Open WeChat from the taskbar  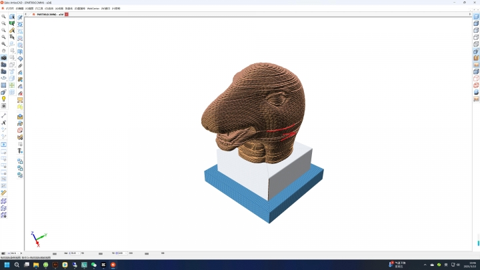(94, 265)
